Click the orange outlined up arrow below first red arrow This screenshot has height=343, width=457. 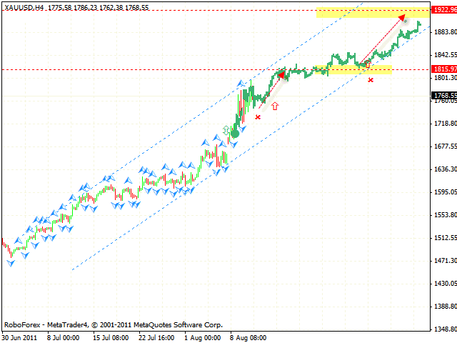[x=275, y=106]
